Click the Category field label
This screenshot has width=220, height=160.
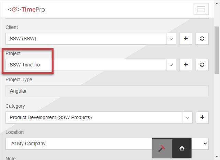coord(15,106)
